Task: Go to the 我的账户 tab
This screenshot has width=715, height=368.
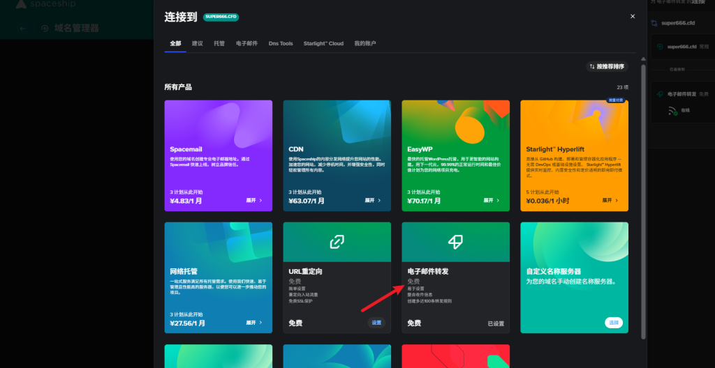Action: click(365, 44)
